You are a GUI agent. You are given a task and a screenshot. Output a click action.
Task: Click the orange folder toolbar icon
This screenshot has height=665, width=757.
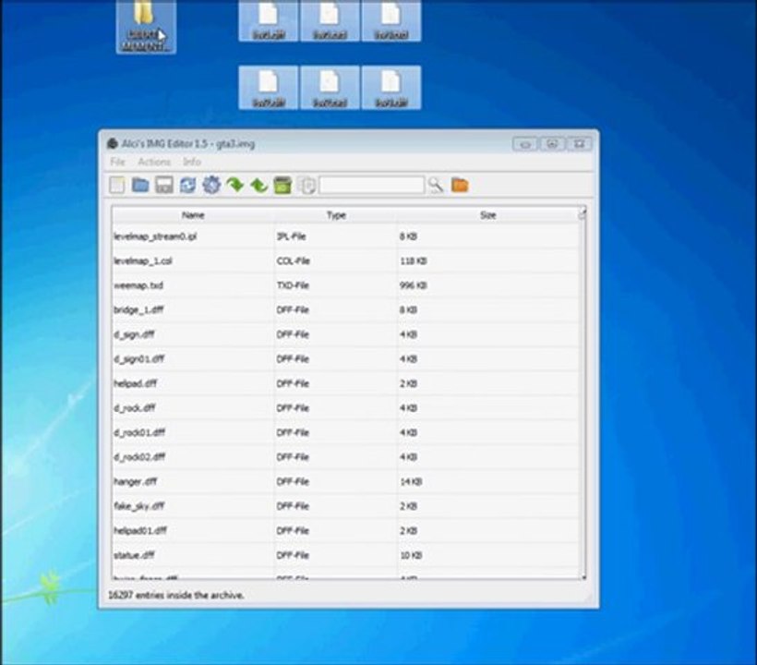pos(460,185)
